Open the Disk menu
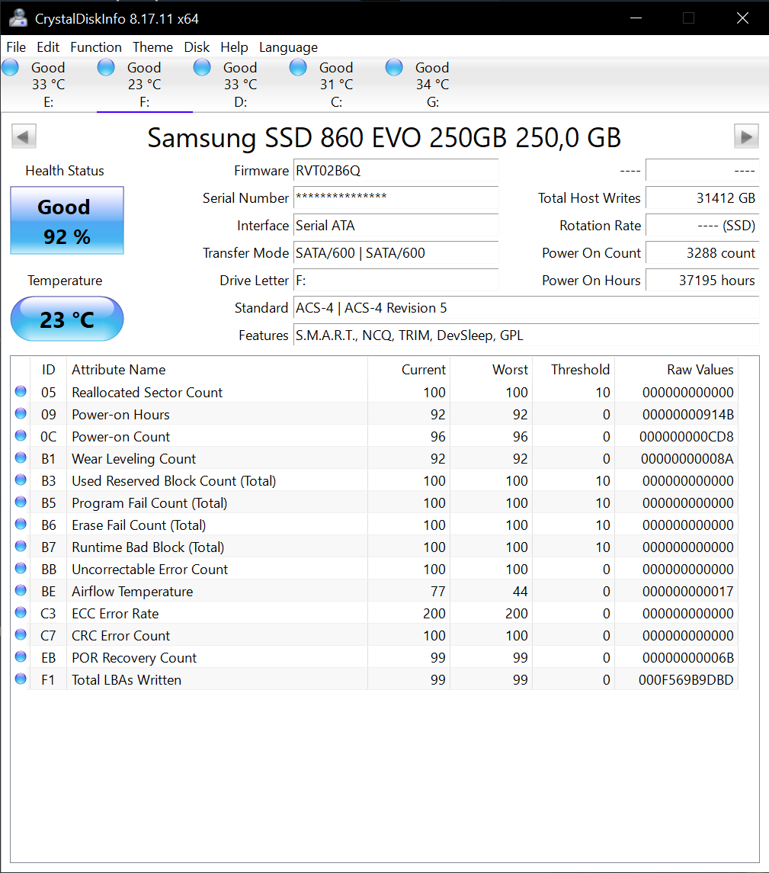This screenshot has width=769, height=873. tap(197, 47)
